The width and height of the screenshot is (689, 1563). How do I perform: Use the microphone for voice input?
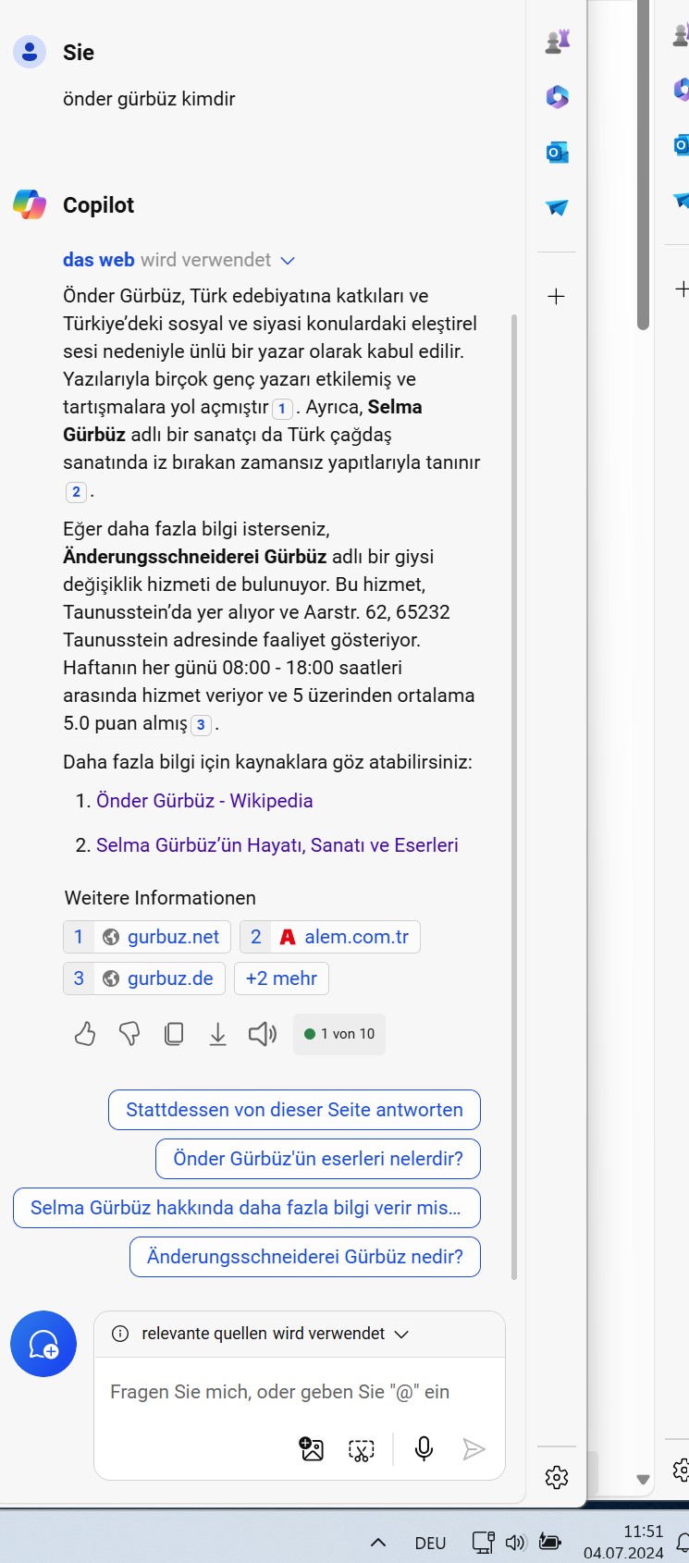point(424,1448)
